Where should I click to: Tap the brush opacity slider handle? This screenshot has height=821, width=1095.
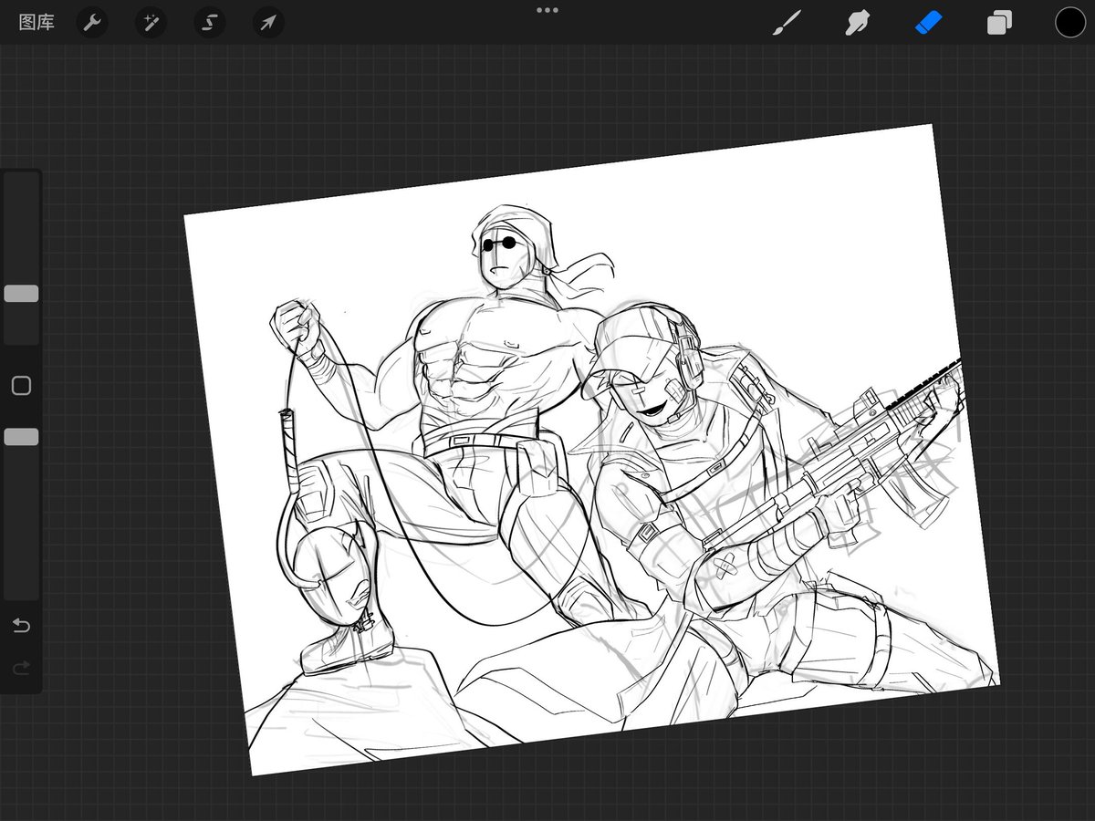point(21,437)
